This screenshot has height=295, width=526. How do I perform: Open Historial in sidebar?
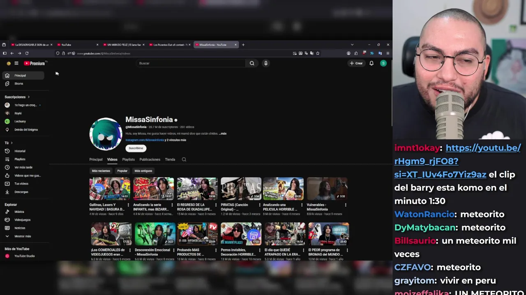[x=24, y=151]
